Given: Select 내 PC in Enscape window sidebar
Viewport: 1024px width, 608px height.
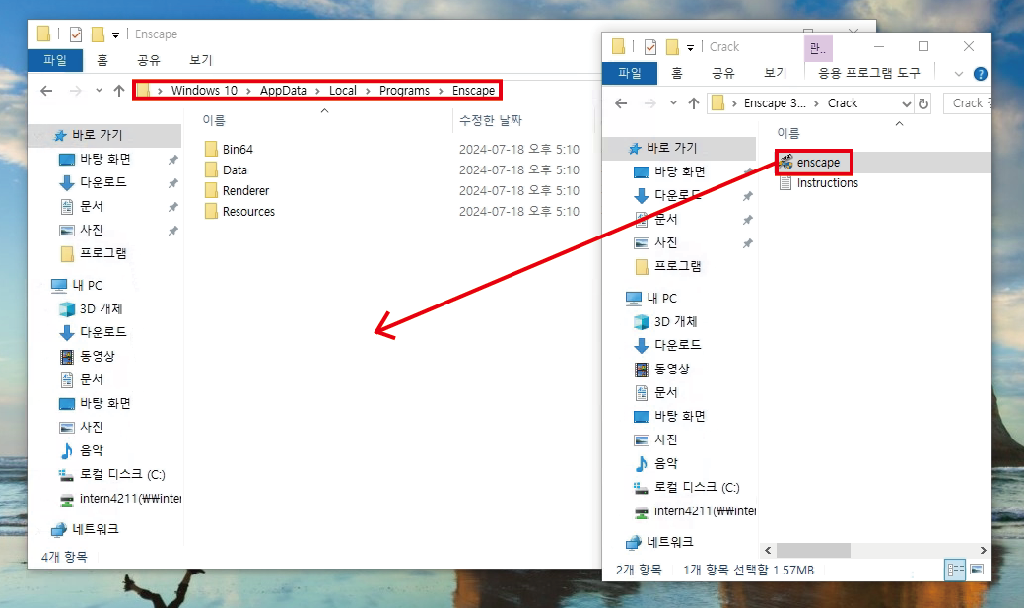Looking at the screenshot, I should [x=77, y=286].
